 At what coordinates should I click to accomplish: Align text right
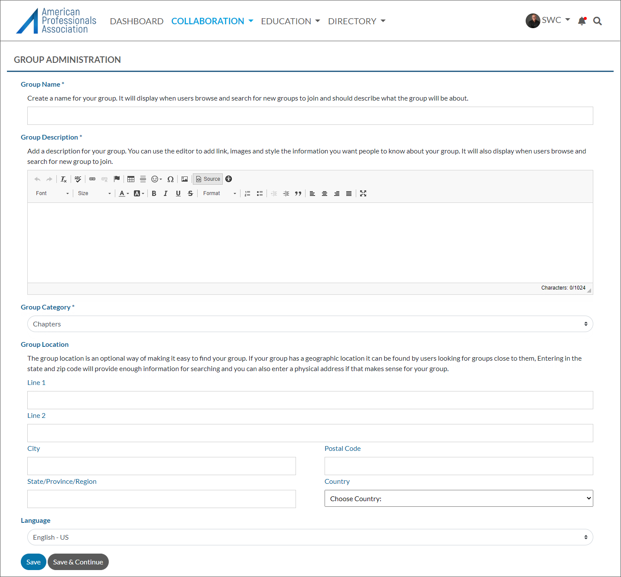[337, 193]
